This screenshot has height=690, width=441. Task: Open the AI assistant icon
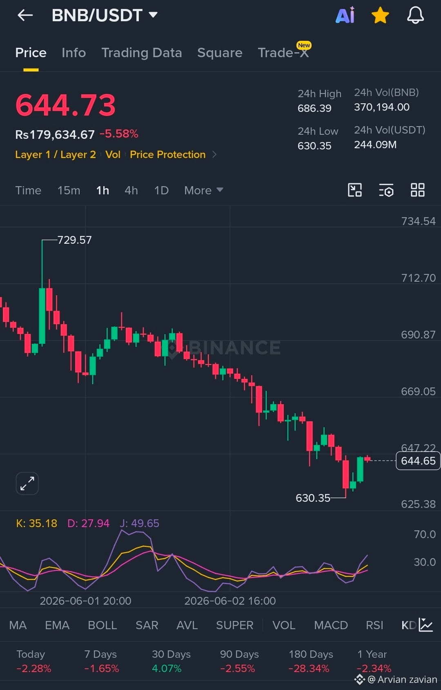click(345, 16)
